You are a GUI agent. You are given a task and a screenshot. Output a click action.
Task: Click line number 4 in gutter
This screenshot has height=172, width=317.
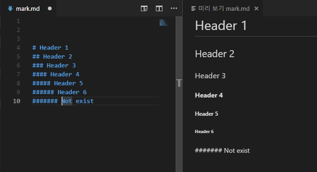tap(18, 48)
